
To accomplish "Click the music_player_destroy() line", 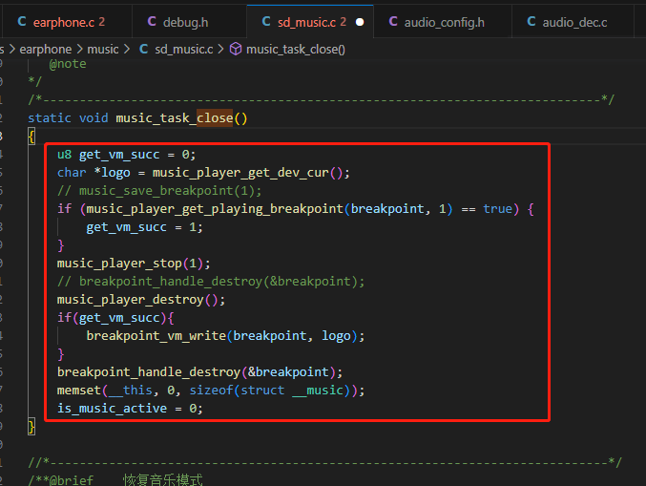I will click(x=141, y=300).
